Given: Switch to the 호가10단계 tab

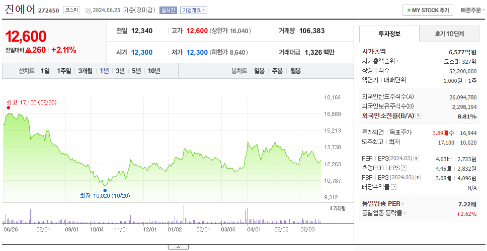Looking at the screenshot, I should (x=449, y=34).
